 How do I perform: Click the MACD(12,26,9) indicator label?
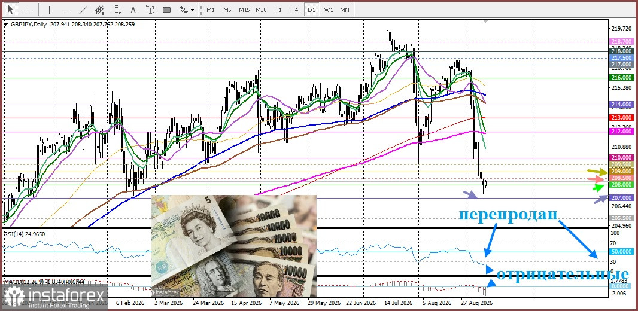point(45,281)
